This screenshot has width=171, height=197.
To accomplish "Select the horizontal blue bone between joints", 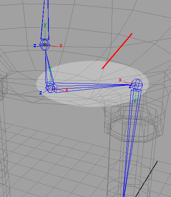I will coord(94,87).
